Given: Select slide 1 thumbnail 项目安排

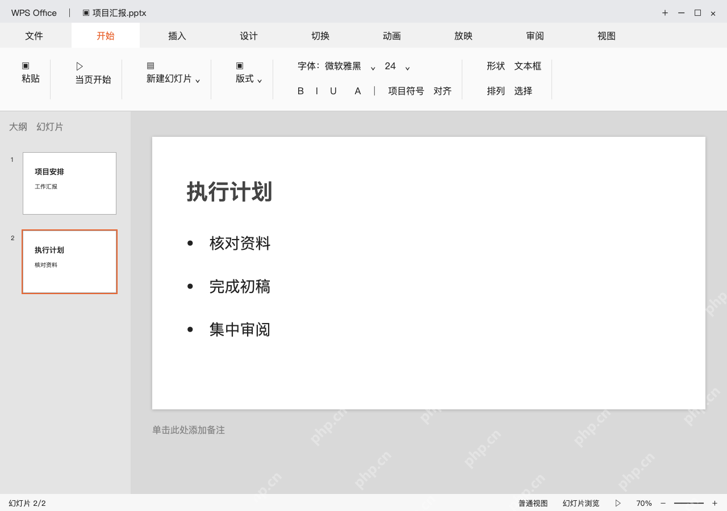Looking at the screenshot, I should (x=69, y=183).
